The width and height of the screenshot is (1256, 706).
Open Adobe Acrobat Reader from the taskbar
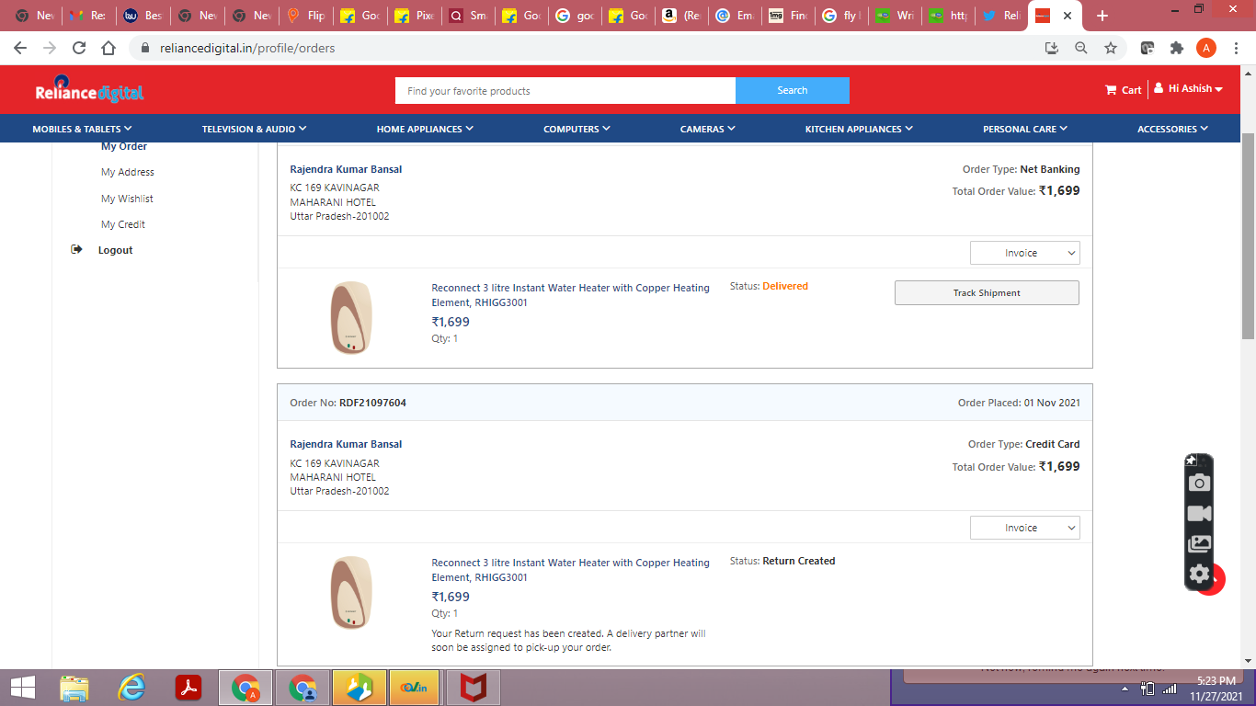coord(188,688)
